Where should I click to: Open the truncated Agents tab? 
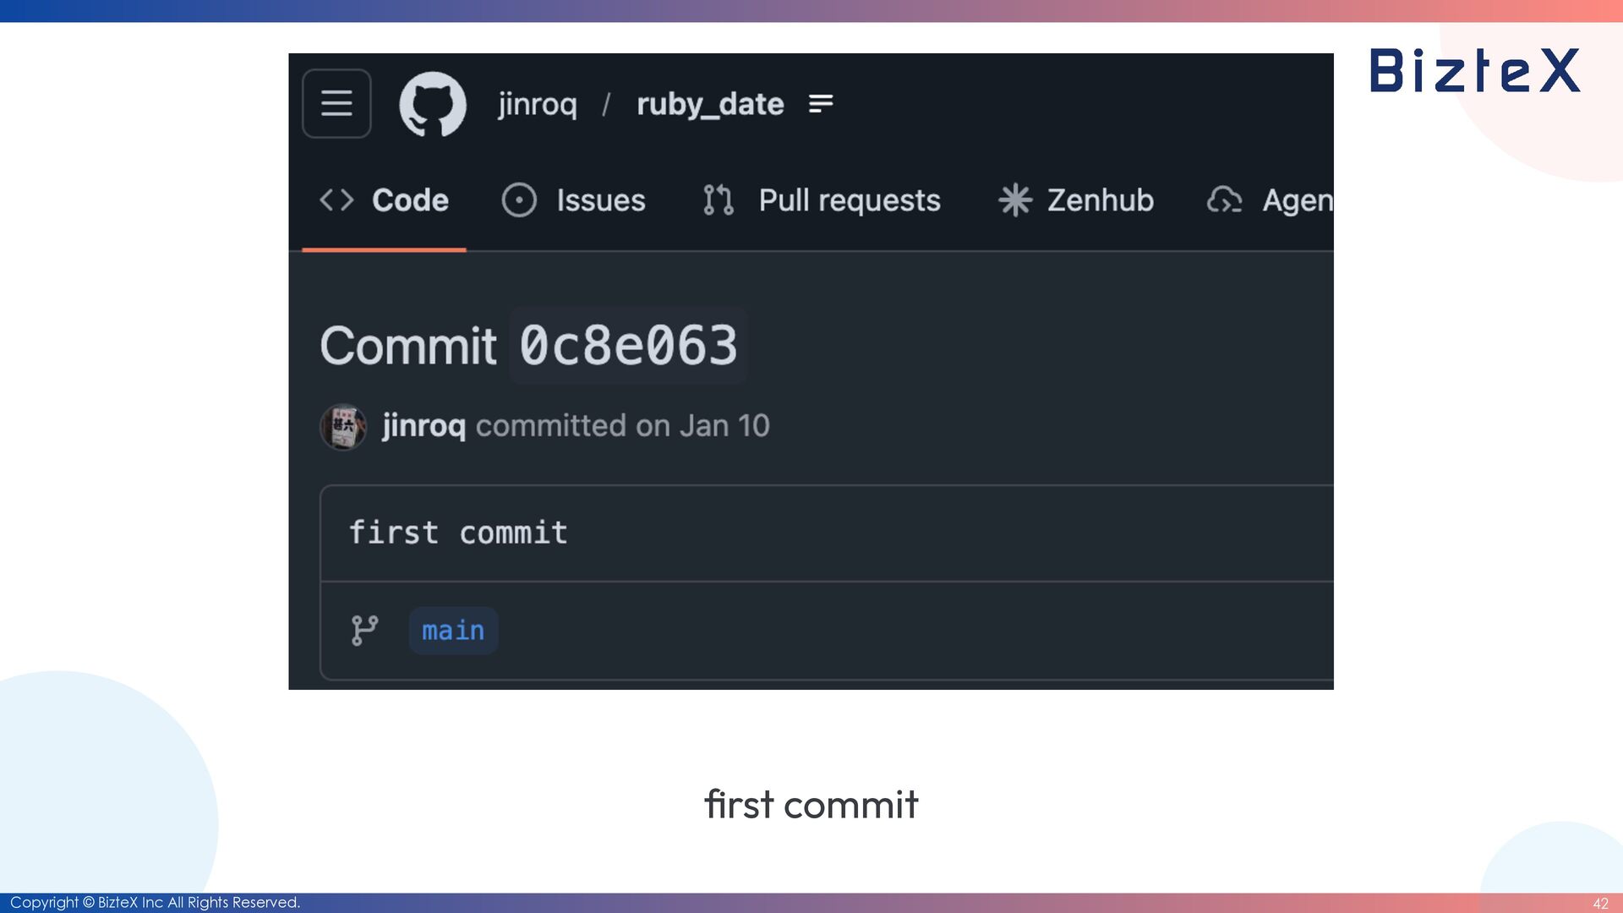(x=1297, y=200)
